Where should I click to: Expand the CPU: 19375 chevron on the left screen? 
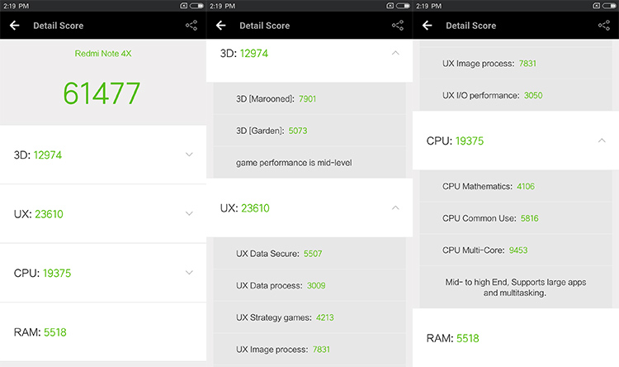tap(189, 273)
